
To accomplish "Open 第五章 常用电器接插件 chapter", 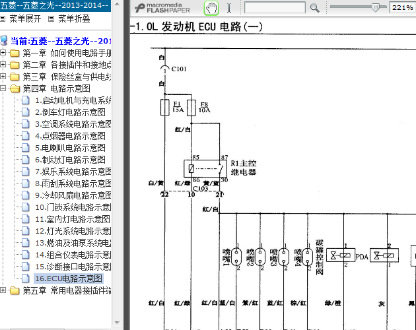I will [x=67, y=291].
